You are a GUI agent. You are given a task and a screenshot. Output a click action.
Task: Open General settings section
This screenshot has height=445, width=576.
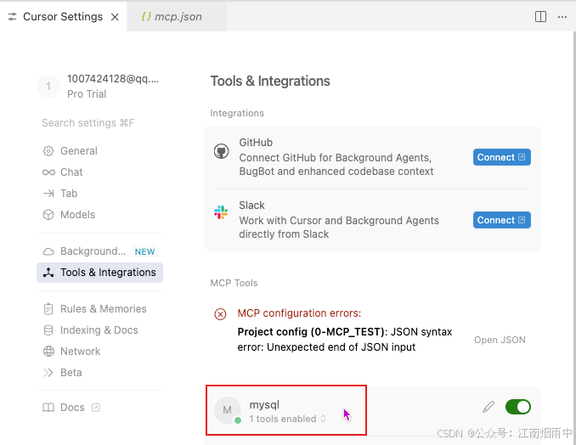(100, 151)
